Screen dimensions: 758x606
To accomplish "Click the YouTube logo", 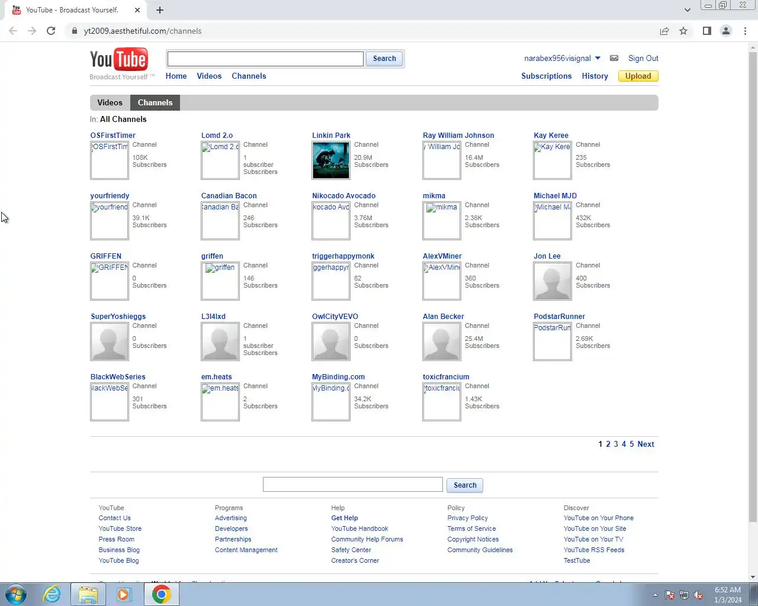I will click(x=118, y=60).
